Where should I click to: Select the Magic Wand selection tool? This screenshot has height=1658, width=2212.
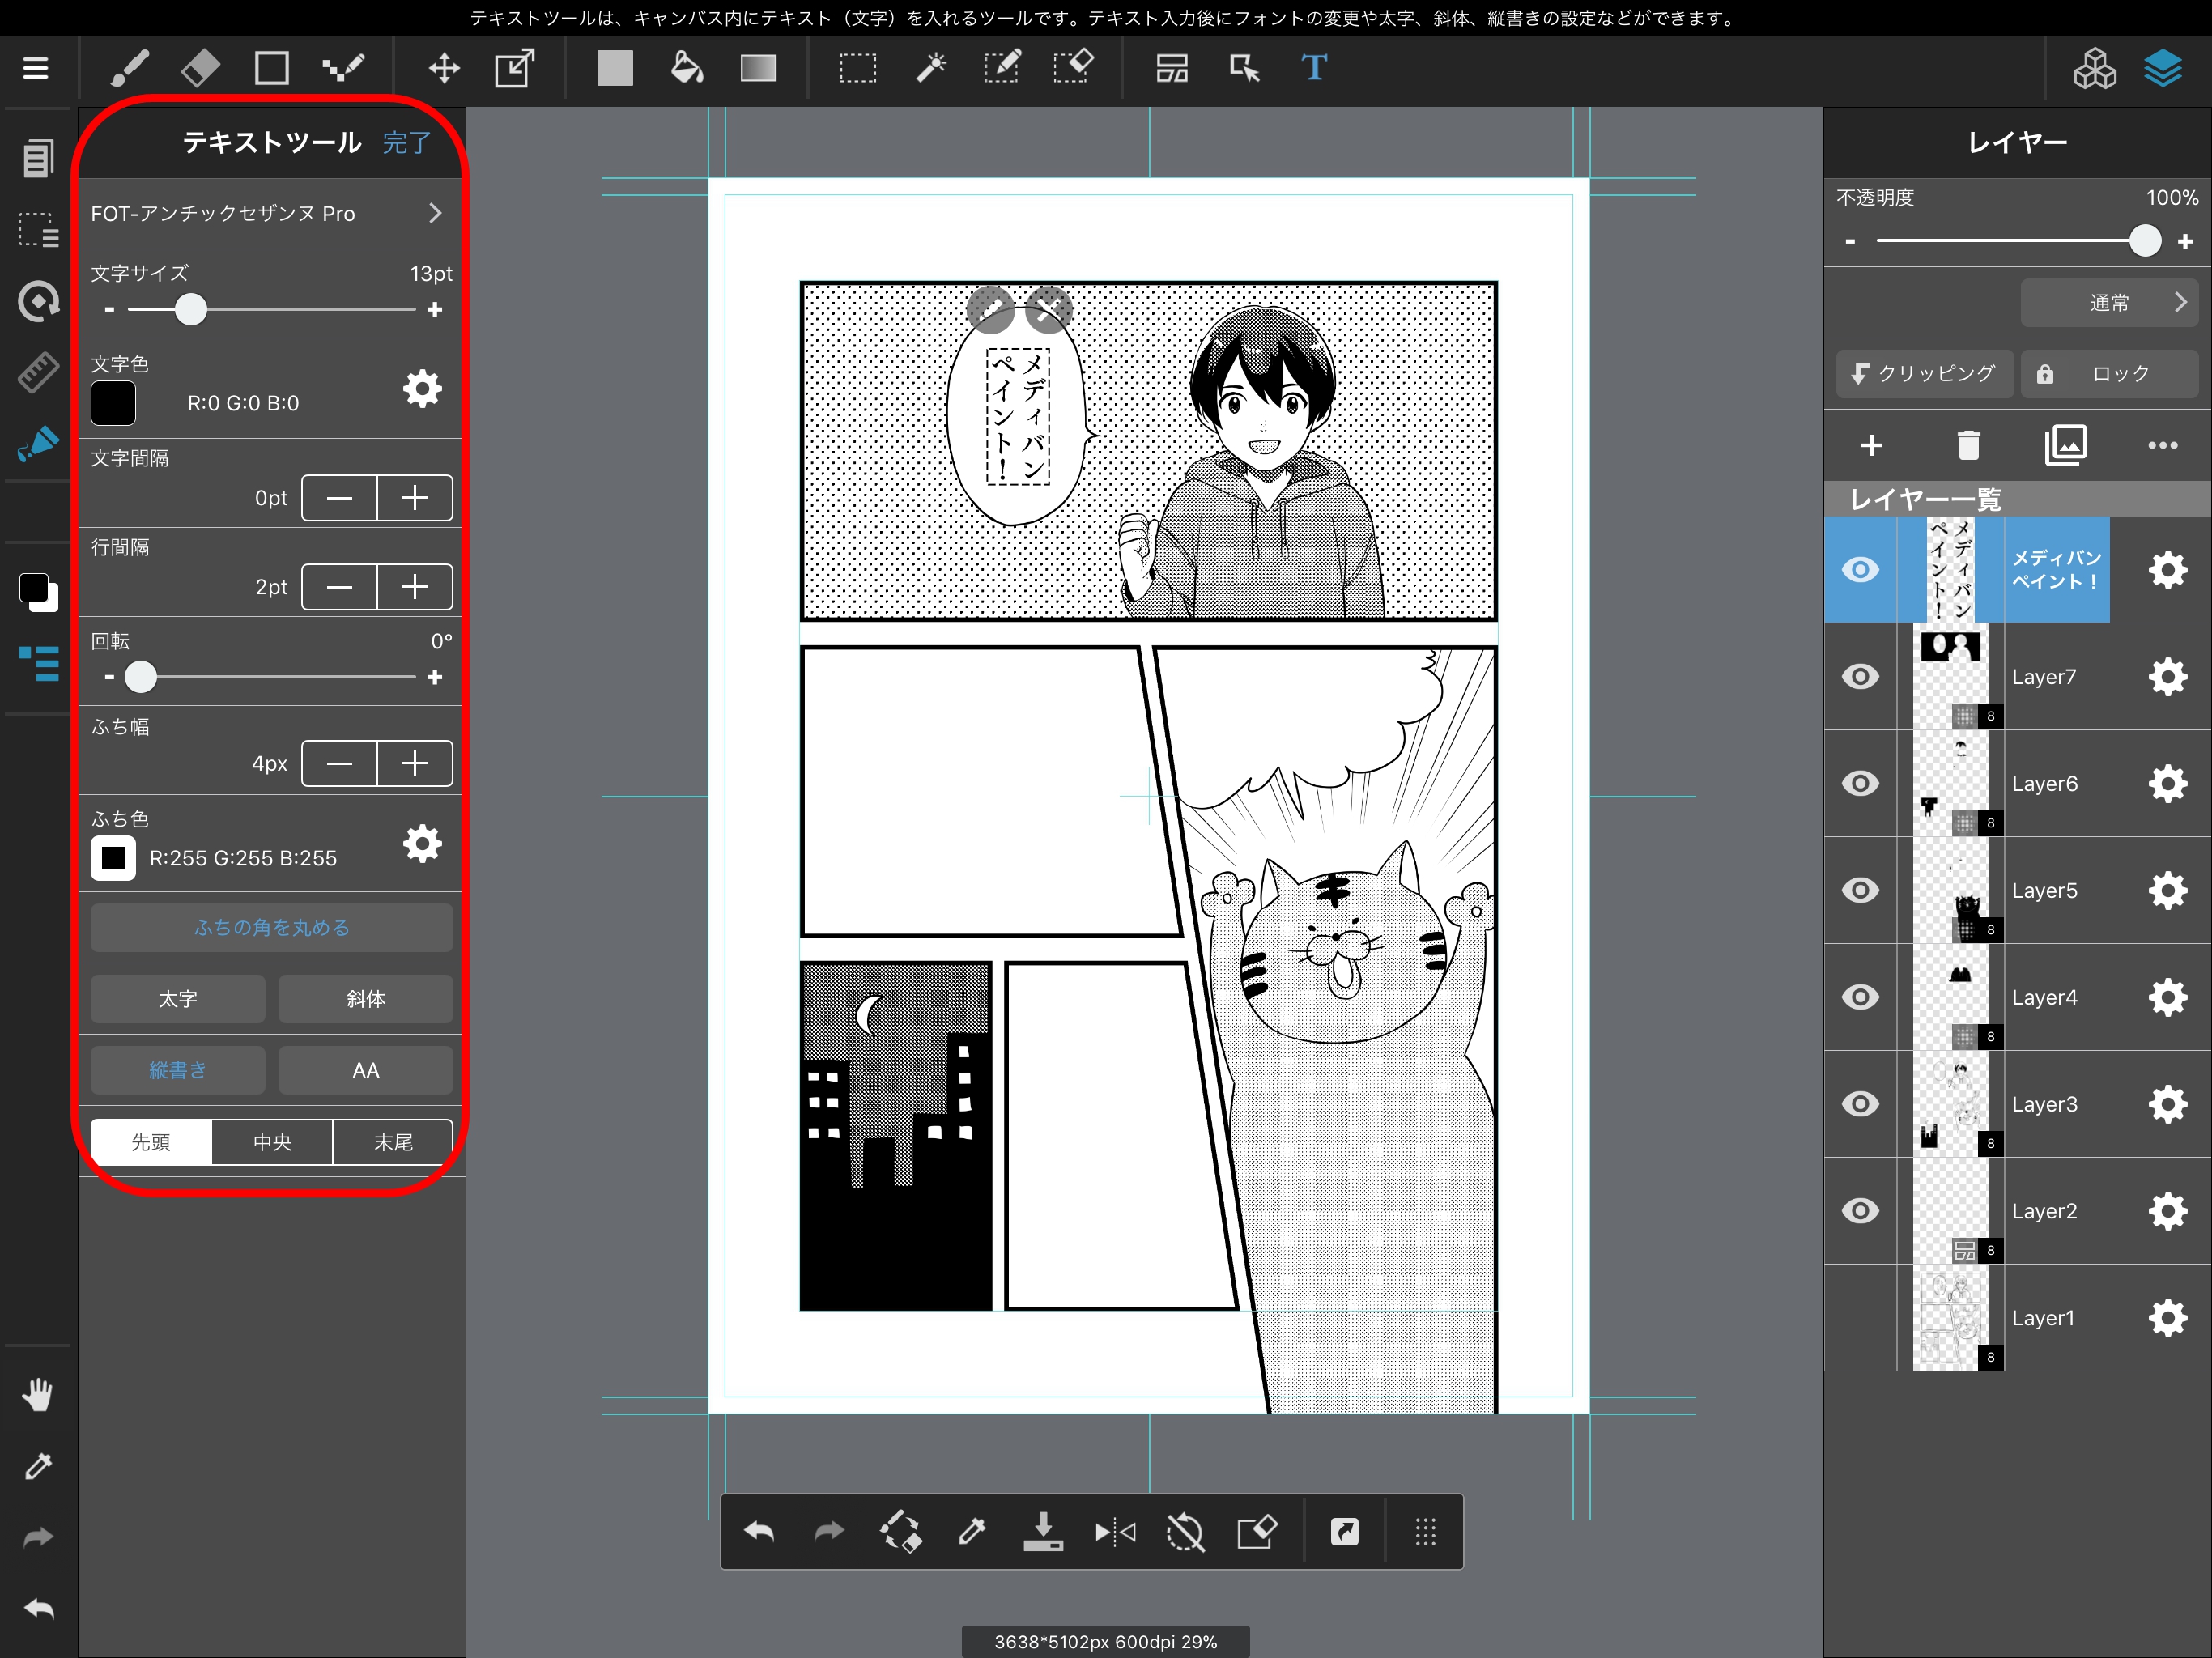click(930, 68)
